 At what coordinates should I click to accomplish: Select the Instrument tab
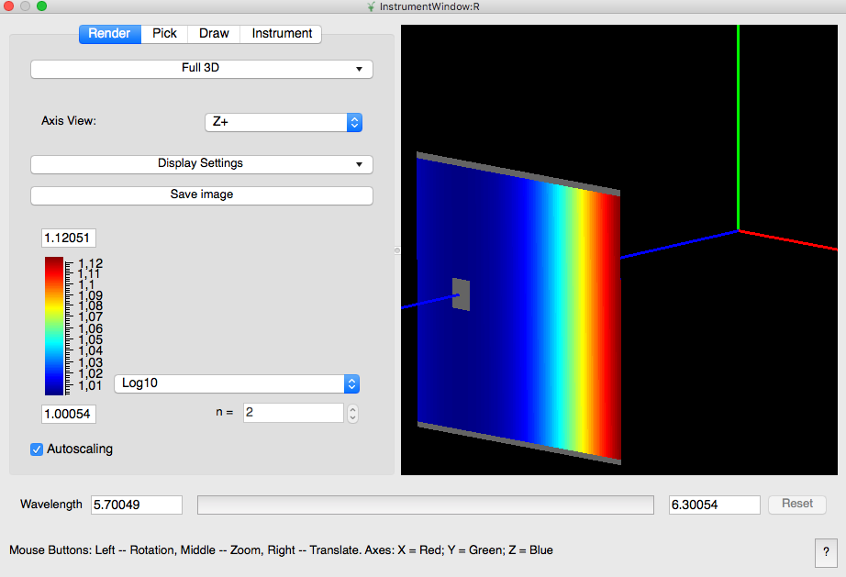coord(282,33)
